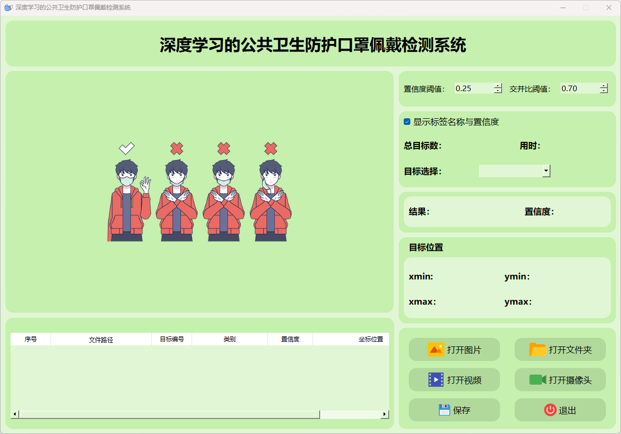Increase 交并比阈值 with the up arrow
The height and width of the screenshot is (434, 621).
click(x=604, y=86)
